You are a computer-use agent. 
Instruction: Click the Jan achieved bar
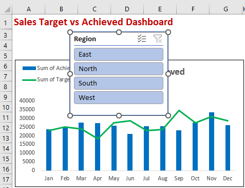[49, 150]
